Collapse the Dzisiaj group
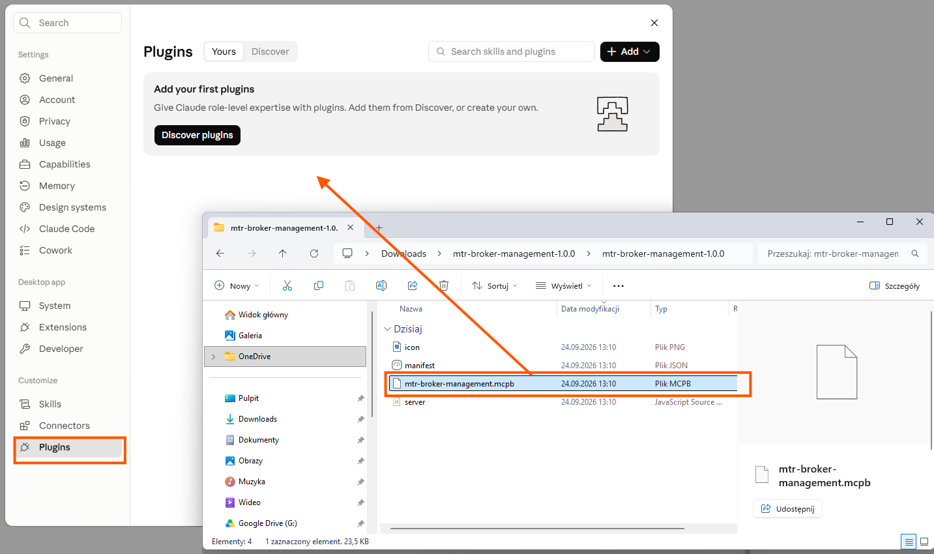This screenshot has width=934, height=554. click(x=387, y=329)
